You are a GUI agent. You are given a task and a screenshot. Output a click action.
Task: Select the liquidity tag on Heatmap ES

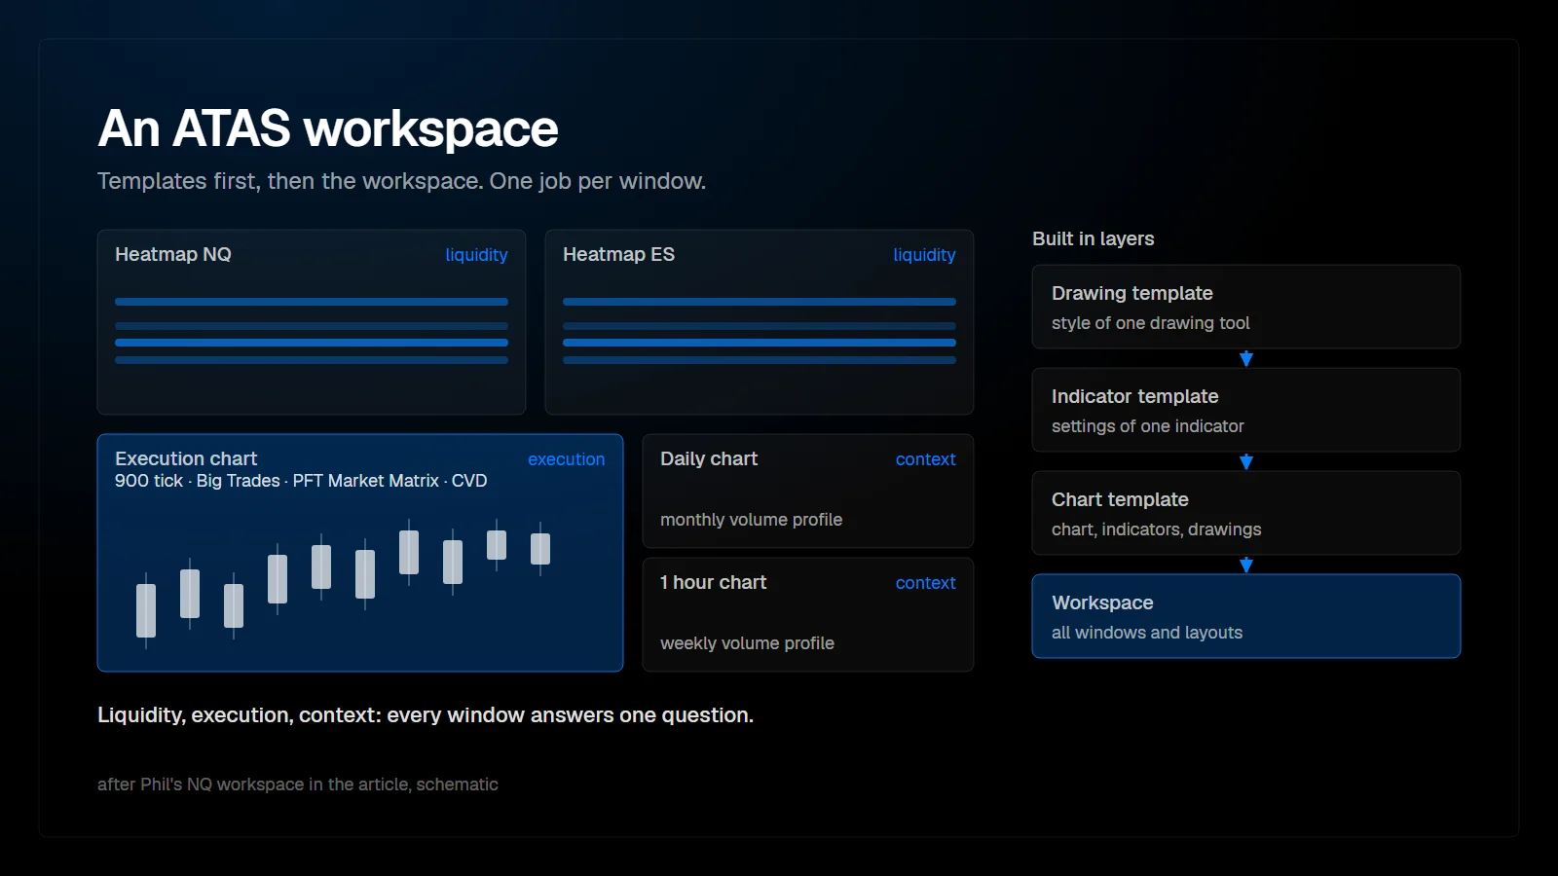(x=924, y=255)
